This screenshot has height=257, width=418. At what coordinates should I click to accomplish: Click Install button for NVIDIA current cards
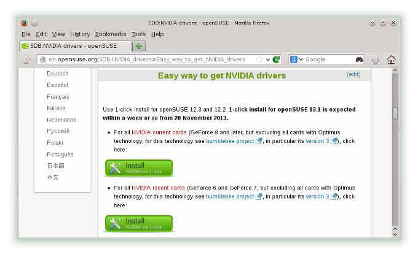coord(139,168)
